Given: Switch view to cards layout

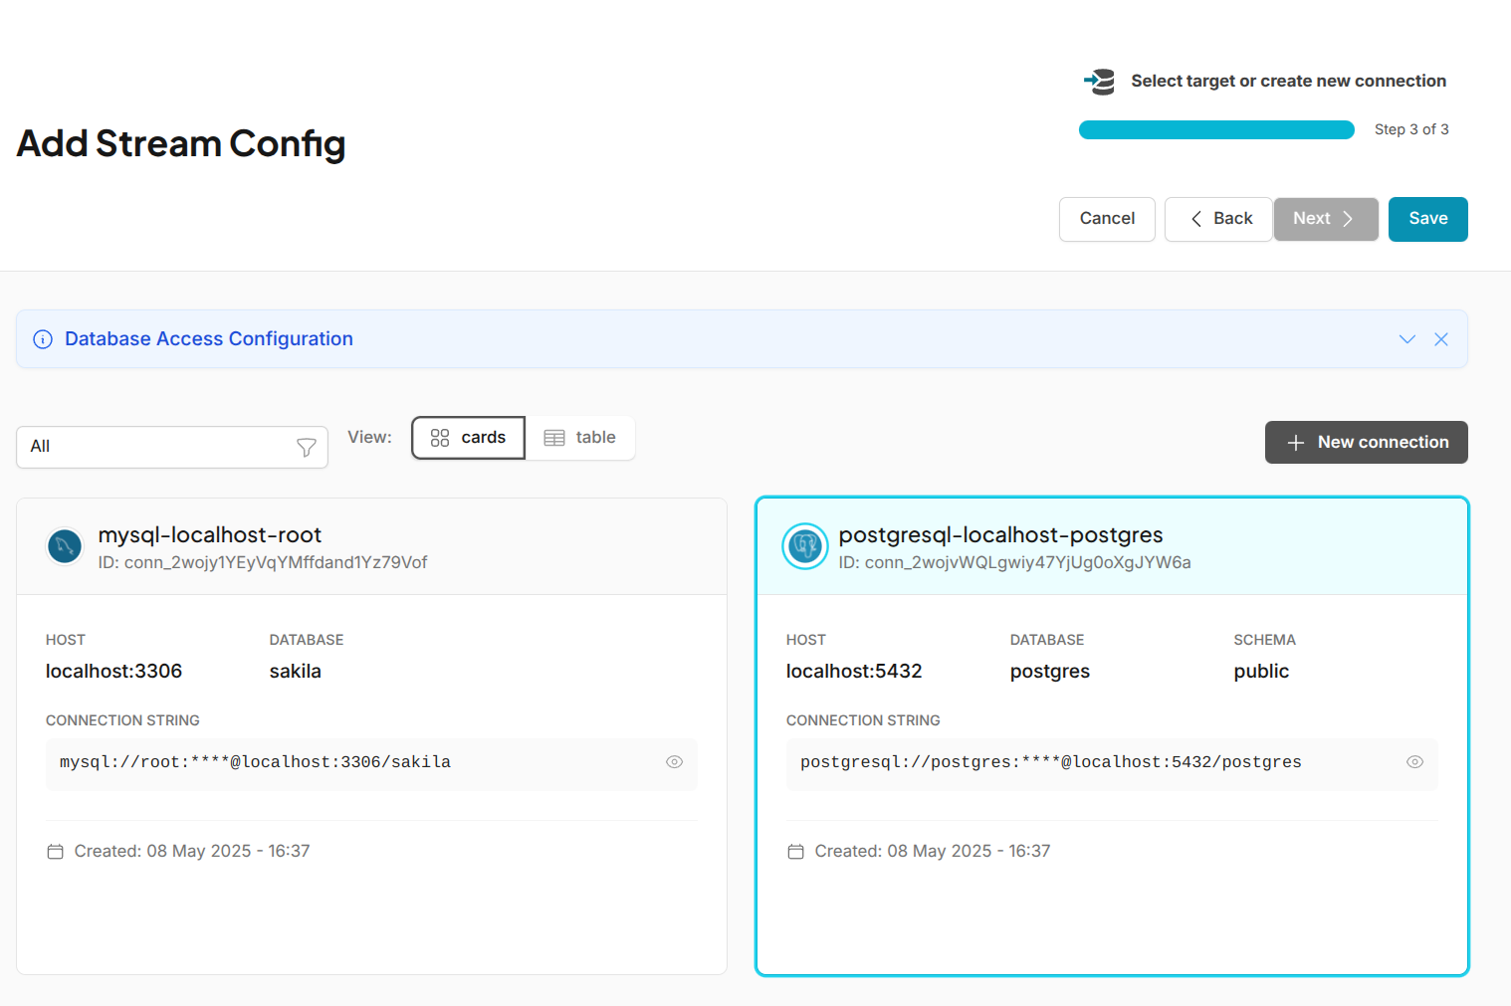Looking at the screenshot, I should pos(468,438).
